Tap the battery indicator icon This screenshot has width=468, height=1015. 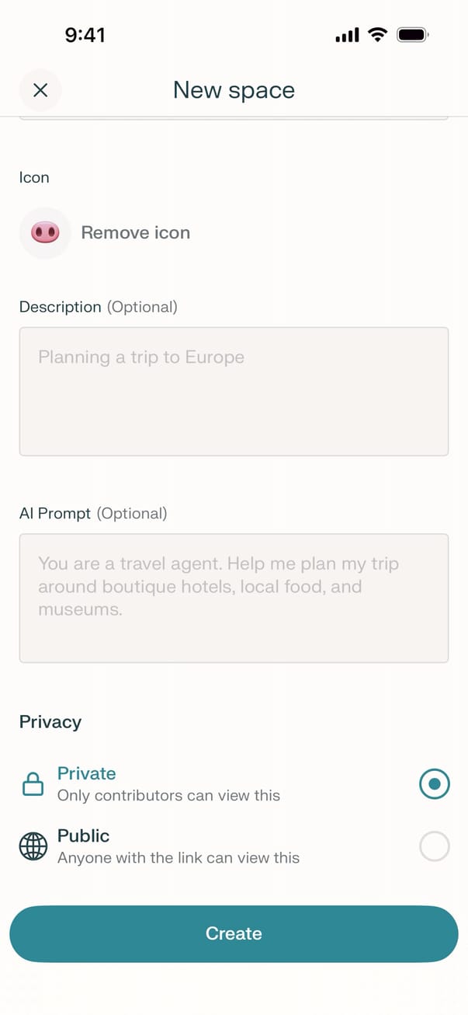[412, 35]
